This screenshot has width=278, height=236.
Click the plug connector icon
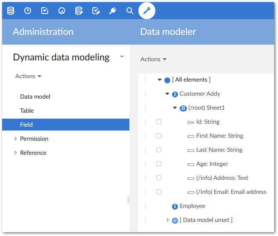tap(113, 11)
